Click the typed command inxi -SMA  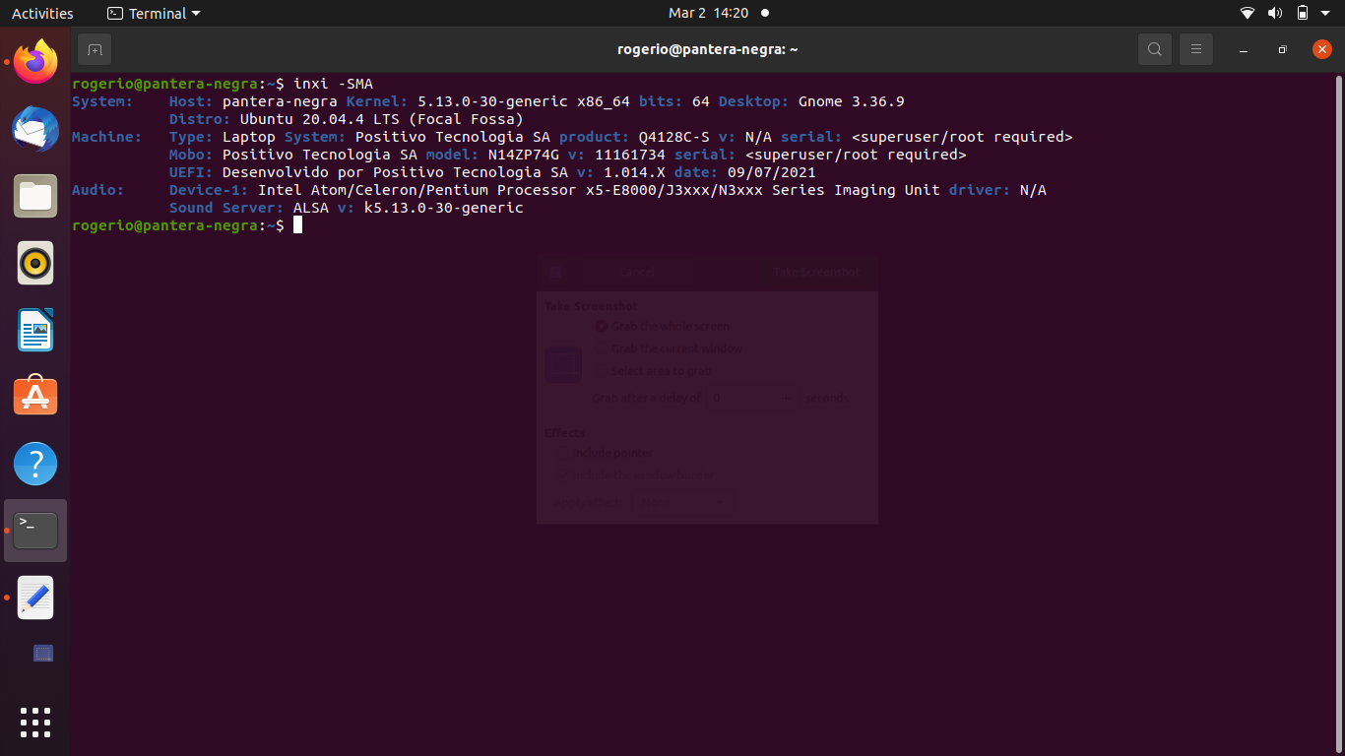(x=333, y=84)
